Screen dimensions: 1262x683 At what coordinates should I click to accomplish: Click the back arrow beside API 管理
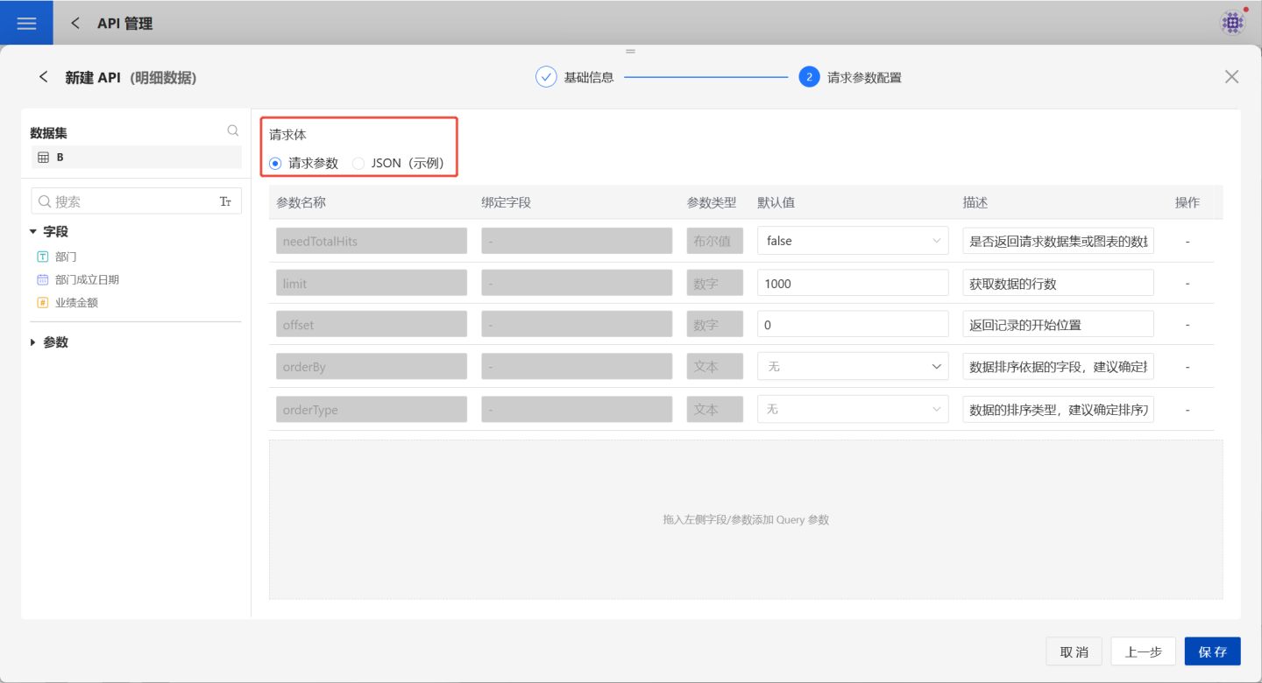tap(75, 24)
